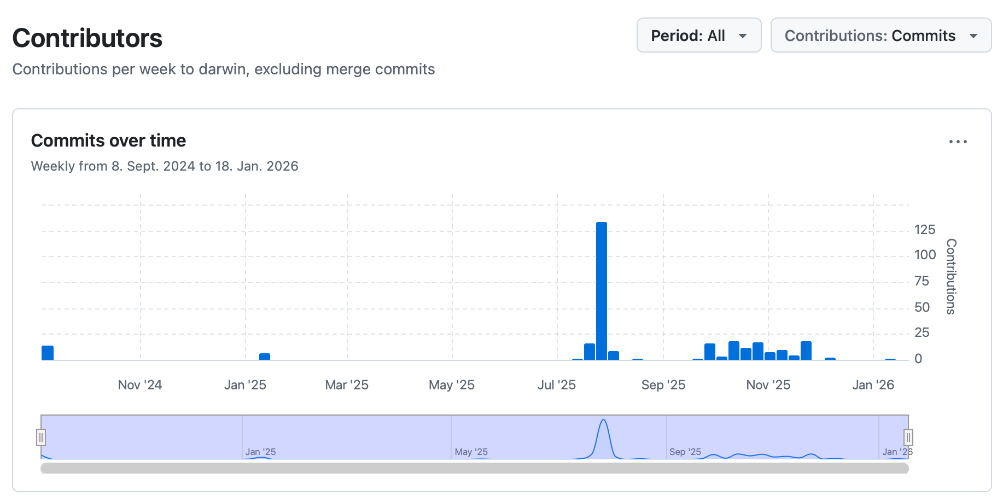This screenshot has height=502, width=1003.
Task: Click the Contributors page title
Action: tap(88, 38)
